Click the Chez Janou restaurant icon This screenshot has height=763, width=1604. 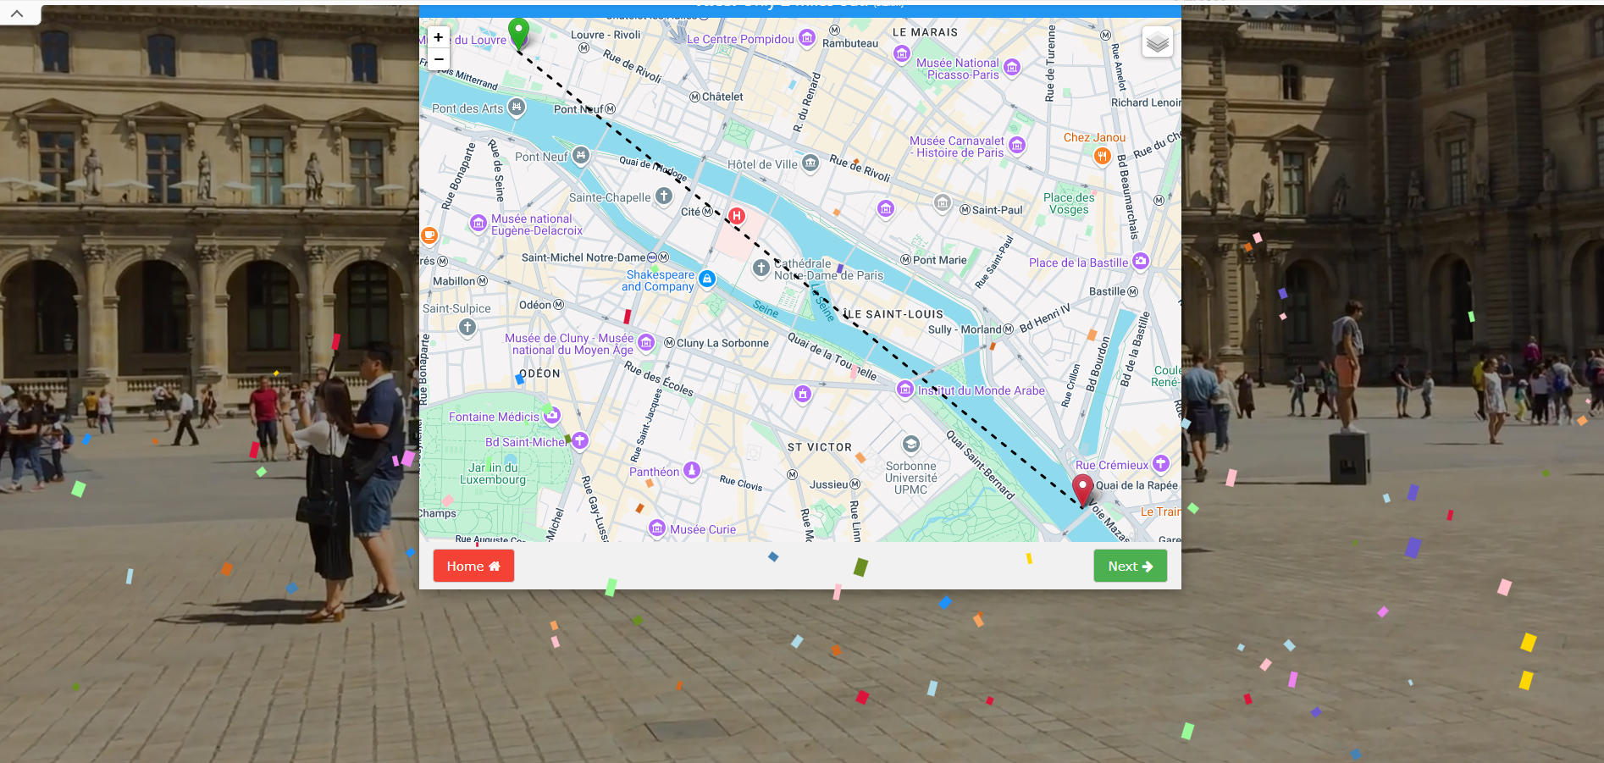pyautogui.click(x=1101, y=156)
